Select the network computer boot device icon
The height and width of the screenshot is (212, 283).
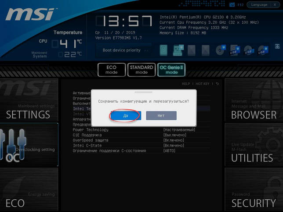(x=178, y=50)
